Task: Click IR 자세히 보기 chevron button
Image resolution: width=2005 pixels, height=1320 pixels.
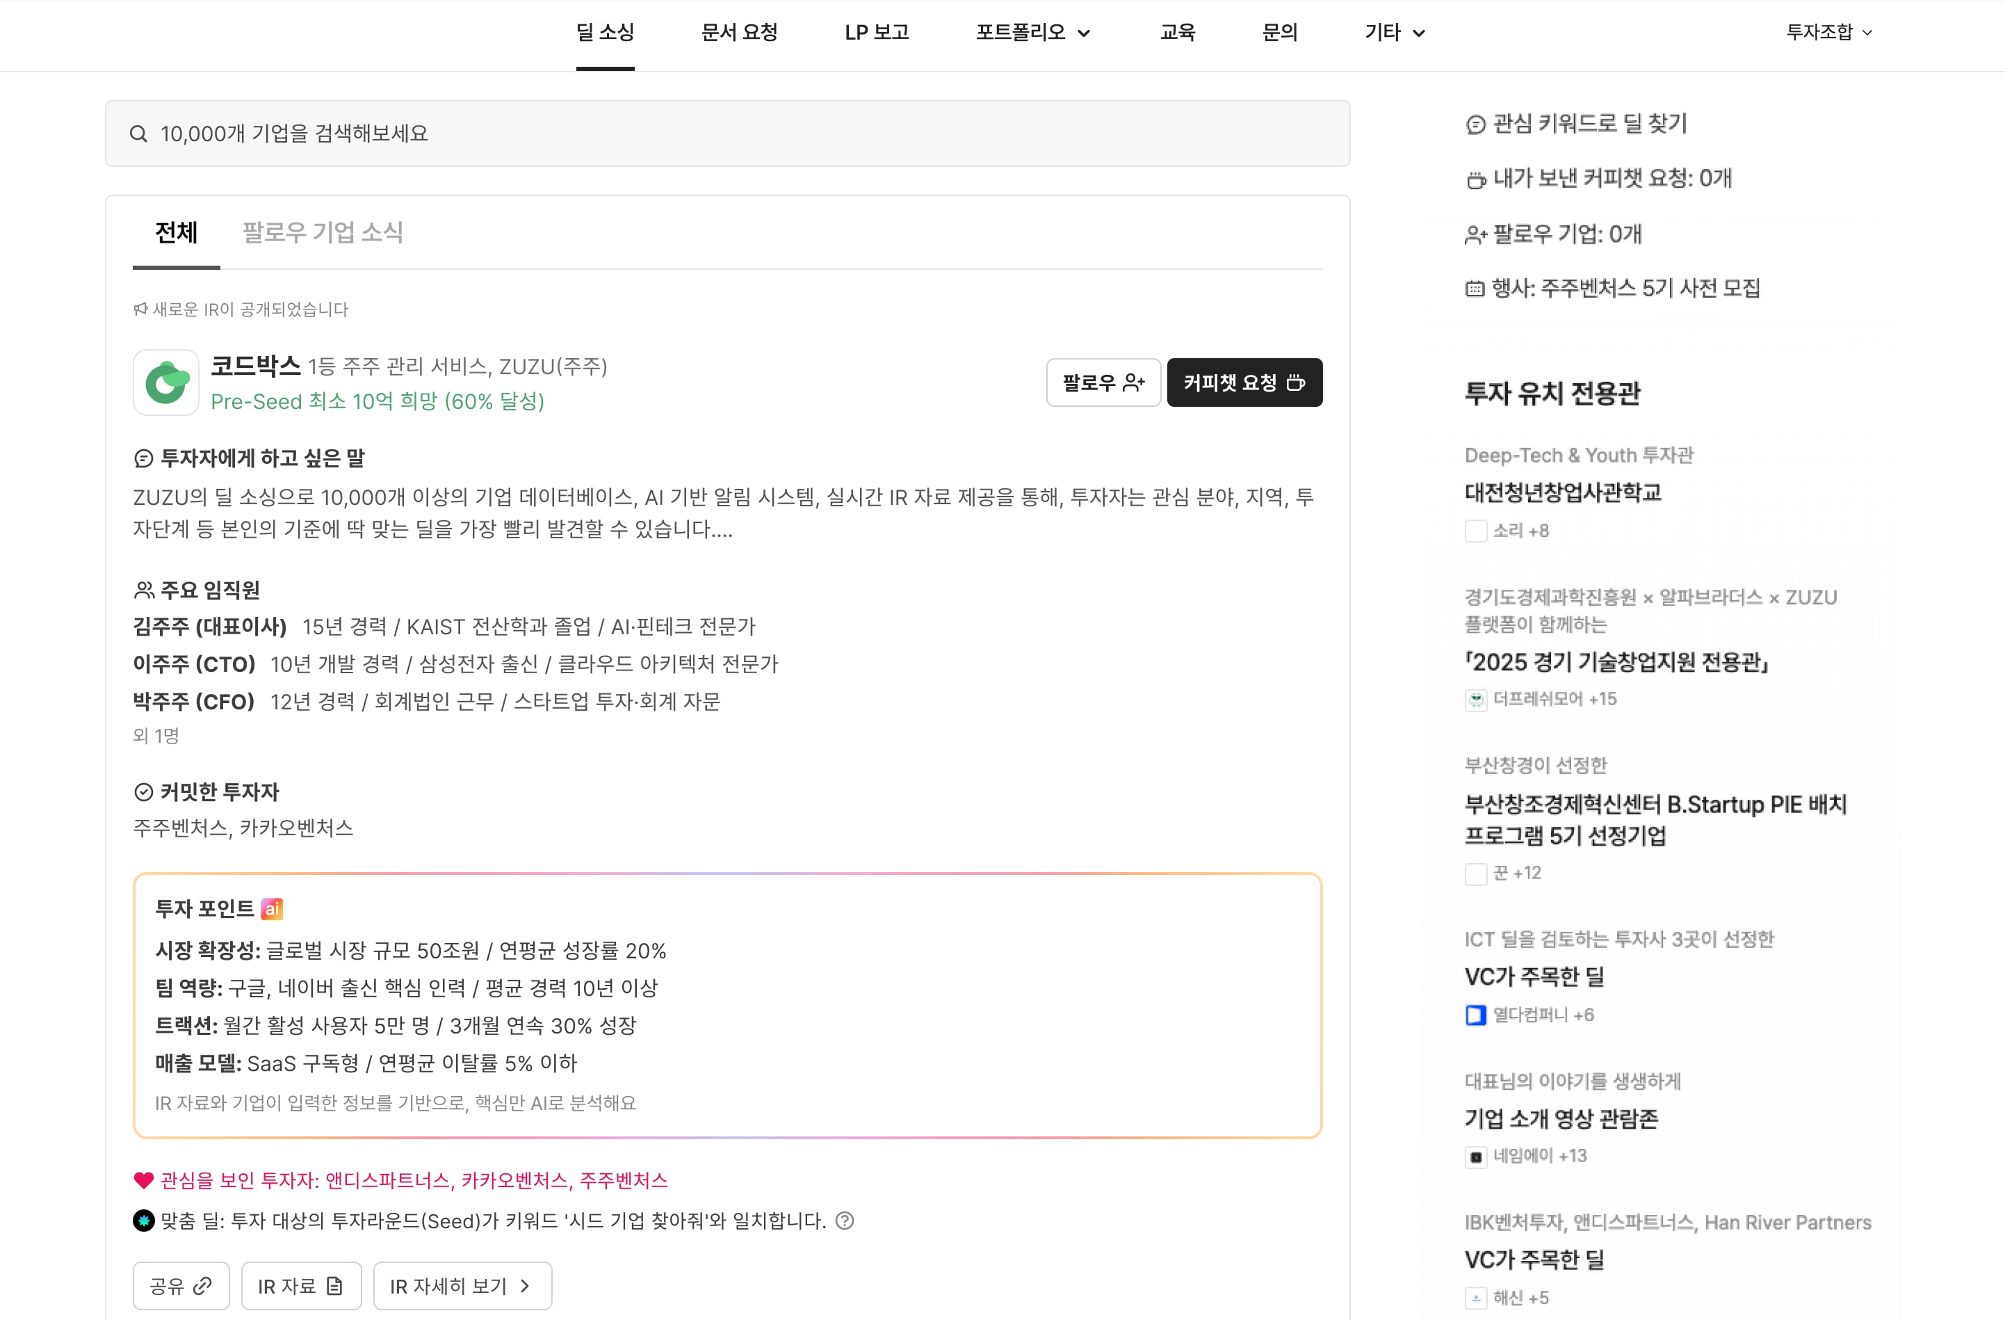Action: click(462, 1285)
